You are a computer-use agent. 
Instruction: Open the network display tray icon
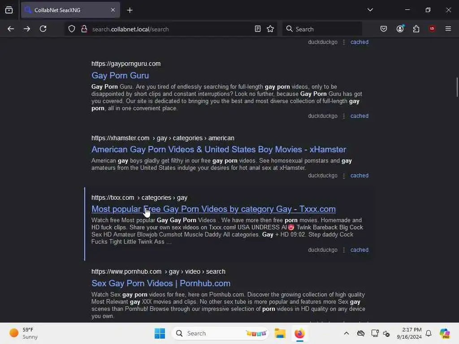[375, 333]
